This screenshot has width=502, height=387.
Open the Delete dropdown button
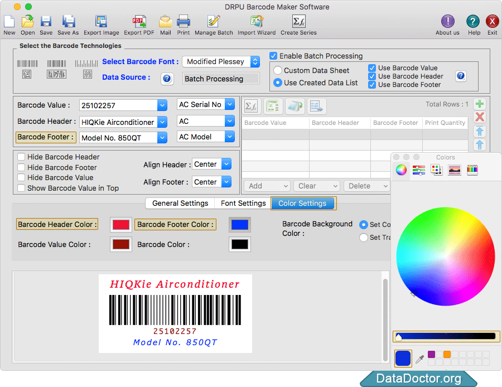367,186
